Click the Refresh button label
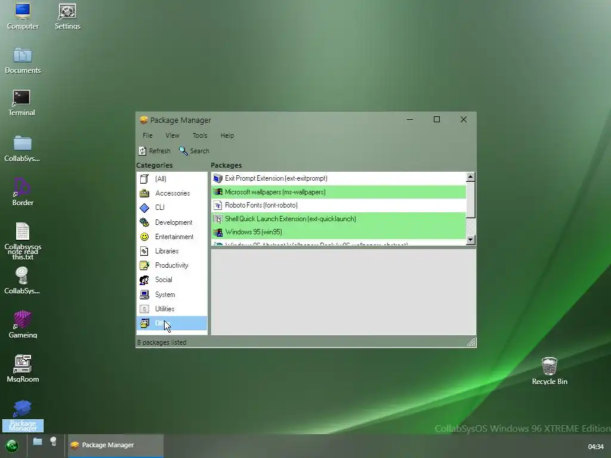 pyautogui.click(x=159, y=151)
